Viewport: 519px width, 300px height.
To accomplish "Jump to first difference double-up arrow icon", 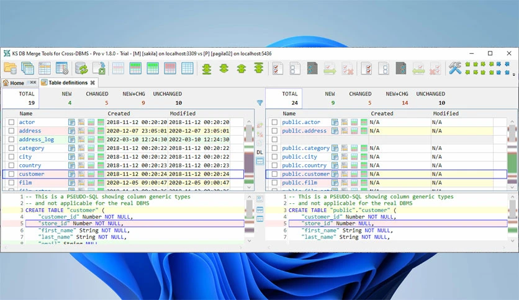I will point(258,68).
